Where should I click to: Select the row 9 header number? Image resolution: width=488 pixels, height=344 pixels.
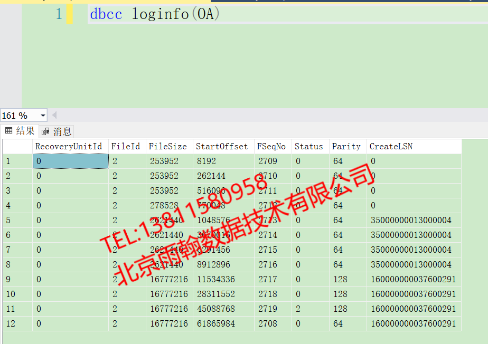17,279
